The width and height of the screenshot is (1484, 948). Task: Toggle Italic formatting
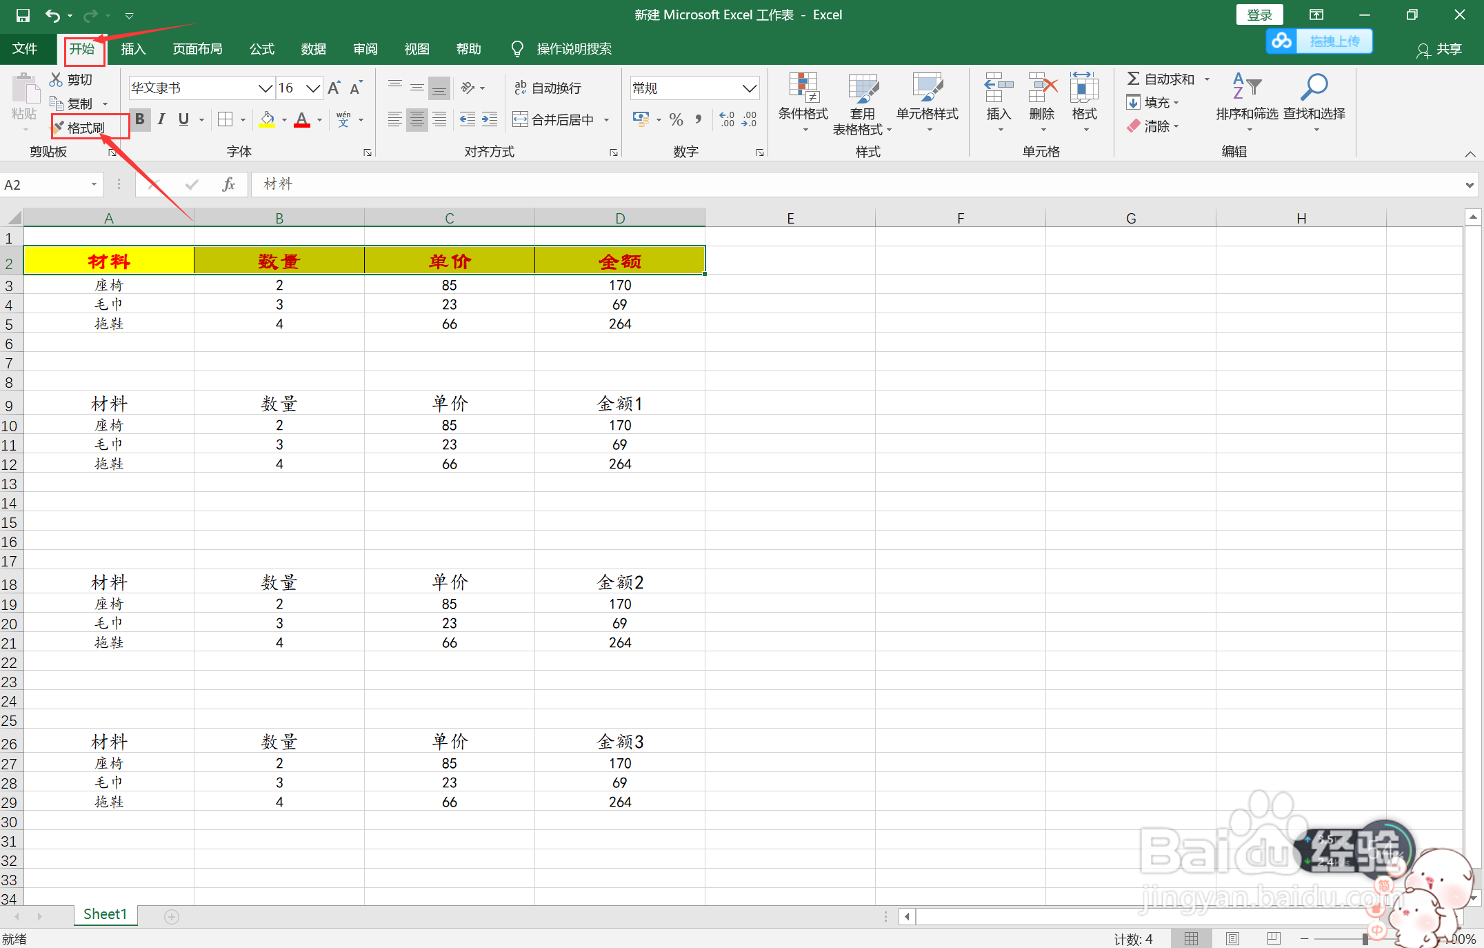[161, 119]
